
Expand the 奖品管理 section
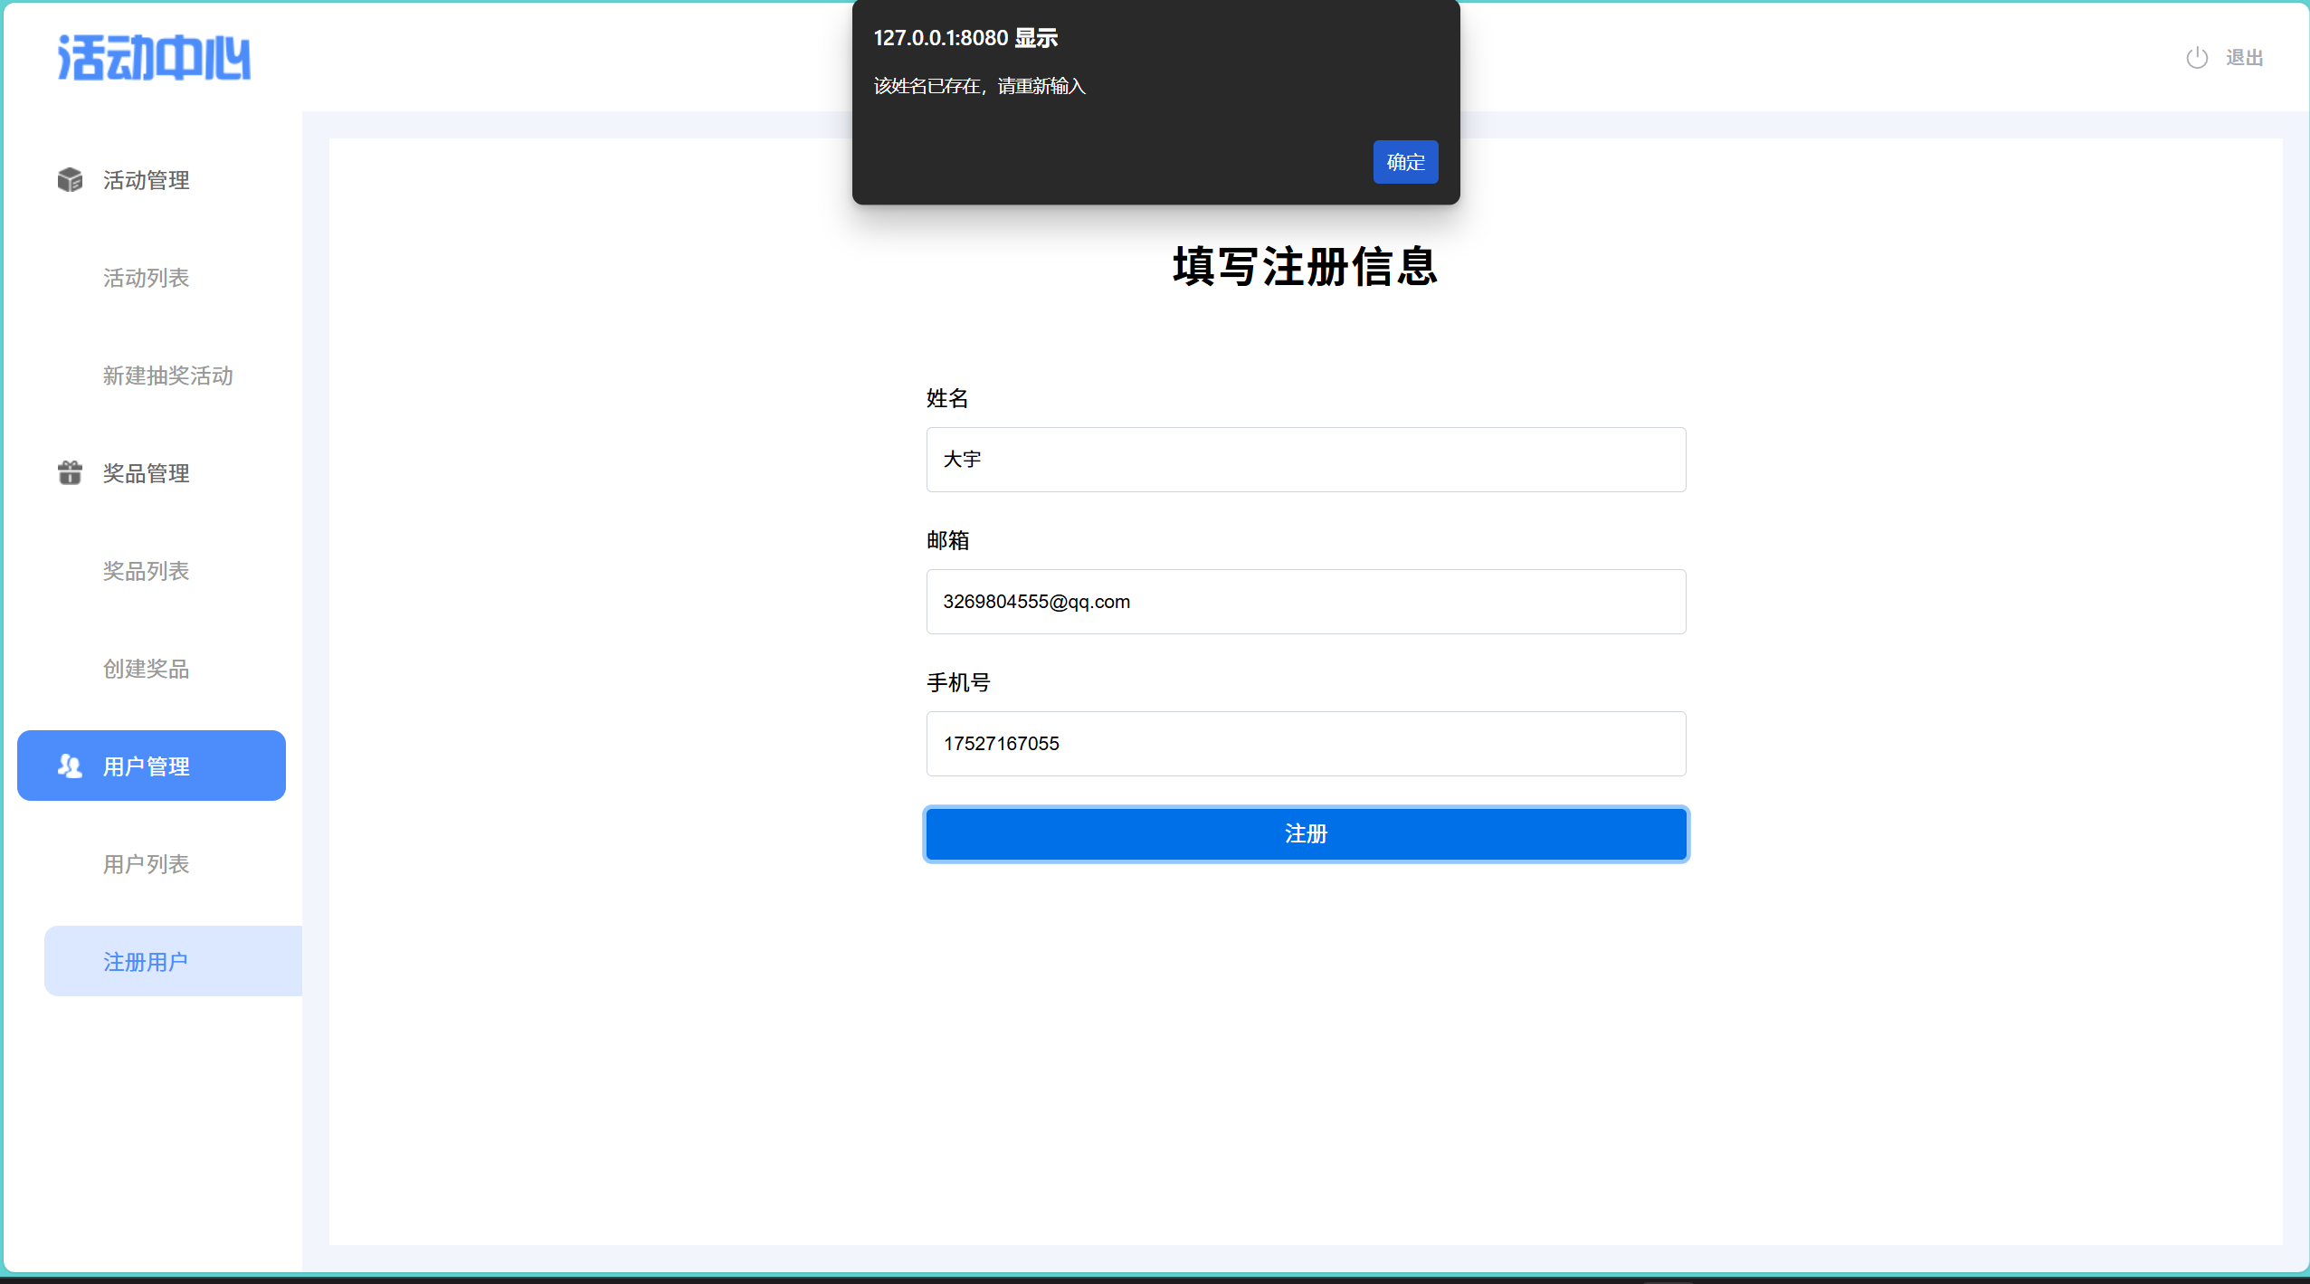point(146,473)
